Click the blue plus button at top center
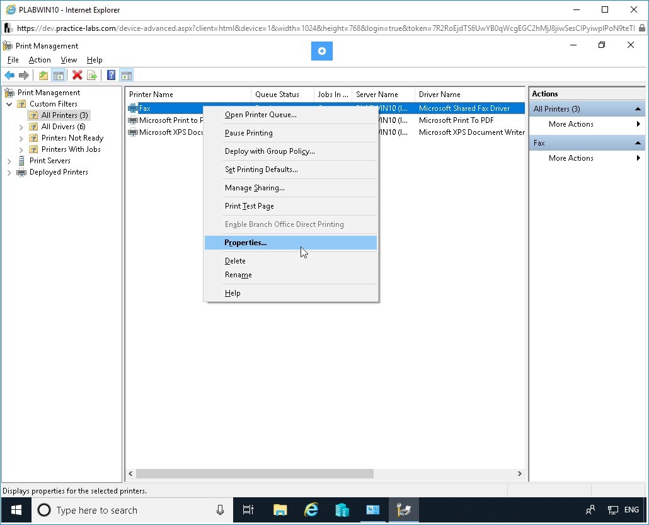Screen dimensions: 649x525 click(x=321, y=51)
